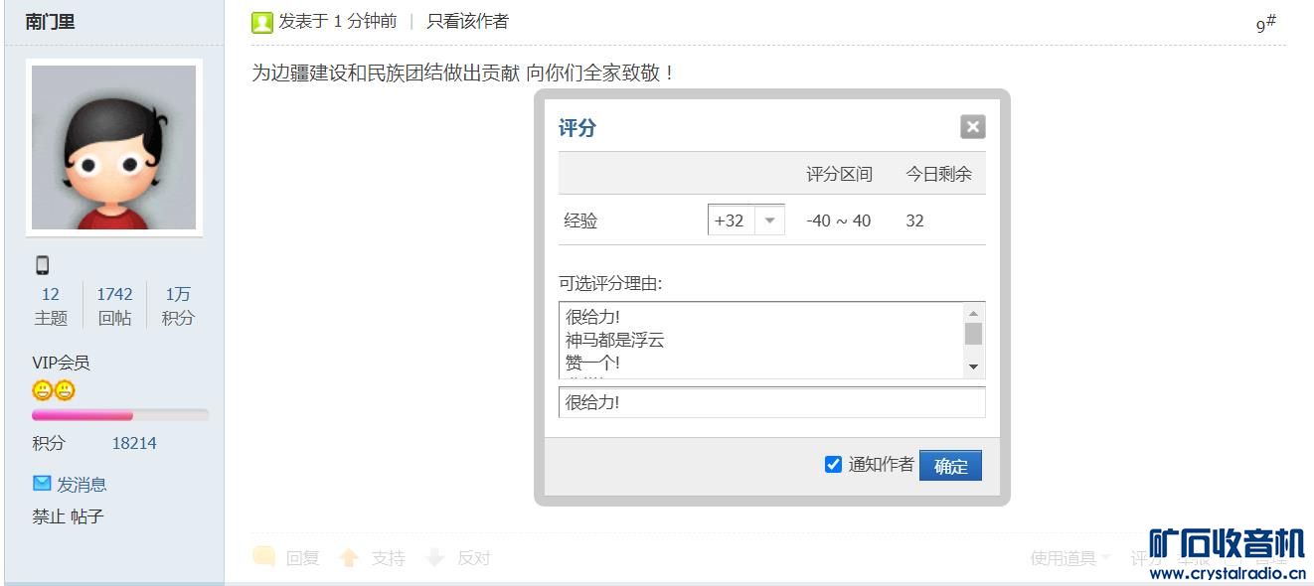The width and height of the screenshot is (1314, 586).
Task: Click the 支持 support link
Action: click(x=389, y=558)
